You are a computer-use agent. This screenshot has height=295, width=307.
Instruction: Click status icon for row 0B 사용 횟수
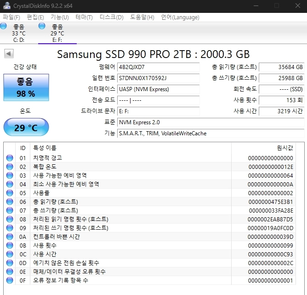[x=10, y=245]
